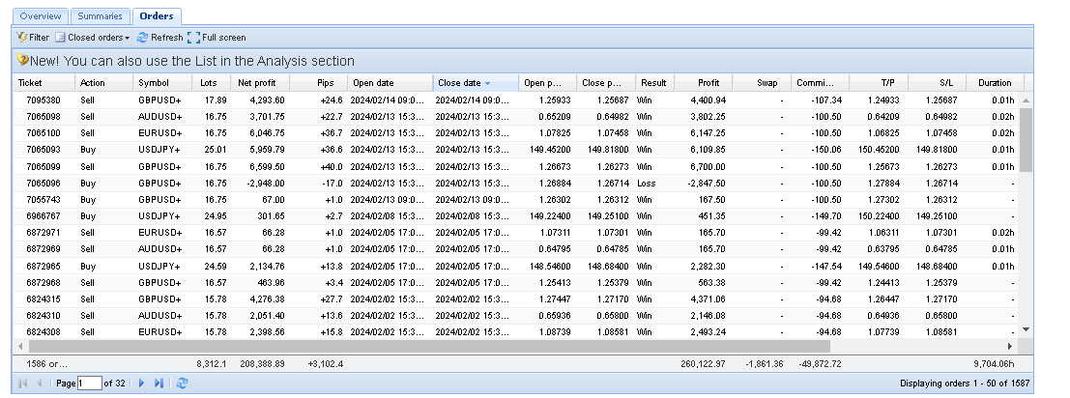The height and width of the screenshot is (398, 1070).
Task: Click the tip icon beside New! message
Action: (x=22, y=61)
